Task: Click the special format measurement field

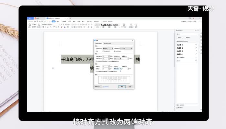Action: point(125,59)
